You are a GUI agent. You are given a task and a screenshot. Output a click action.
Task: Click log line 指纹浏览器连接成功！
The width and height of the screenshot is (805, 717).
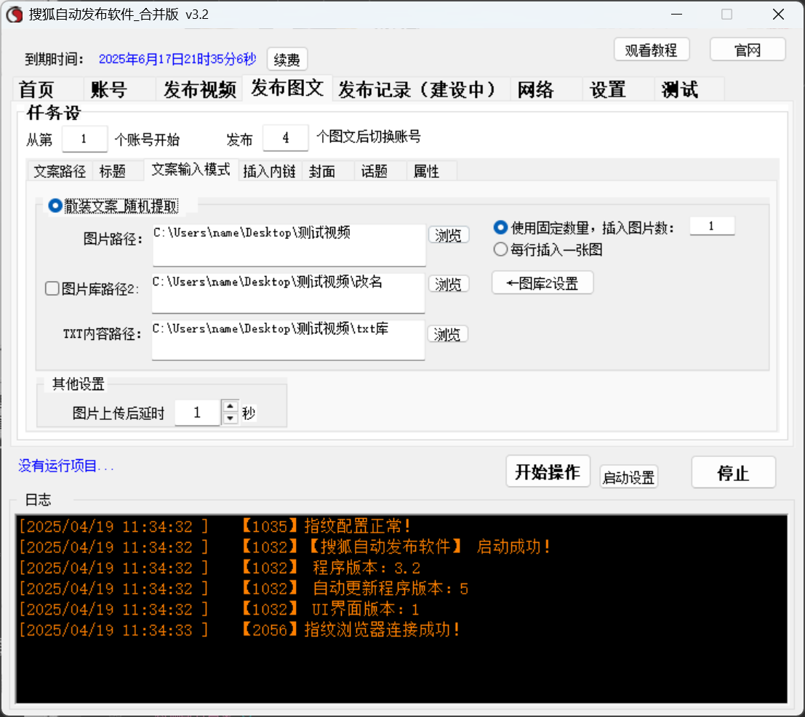coord(383,630)
